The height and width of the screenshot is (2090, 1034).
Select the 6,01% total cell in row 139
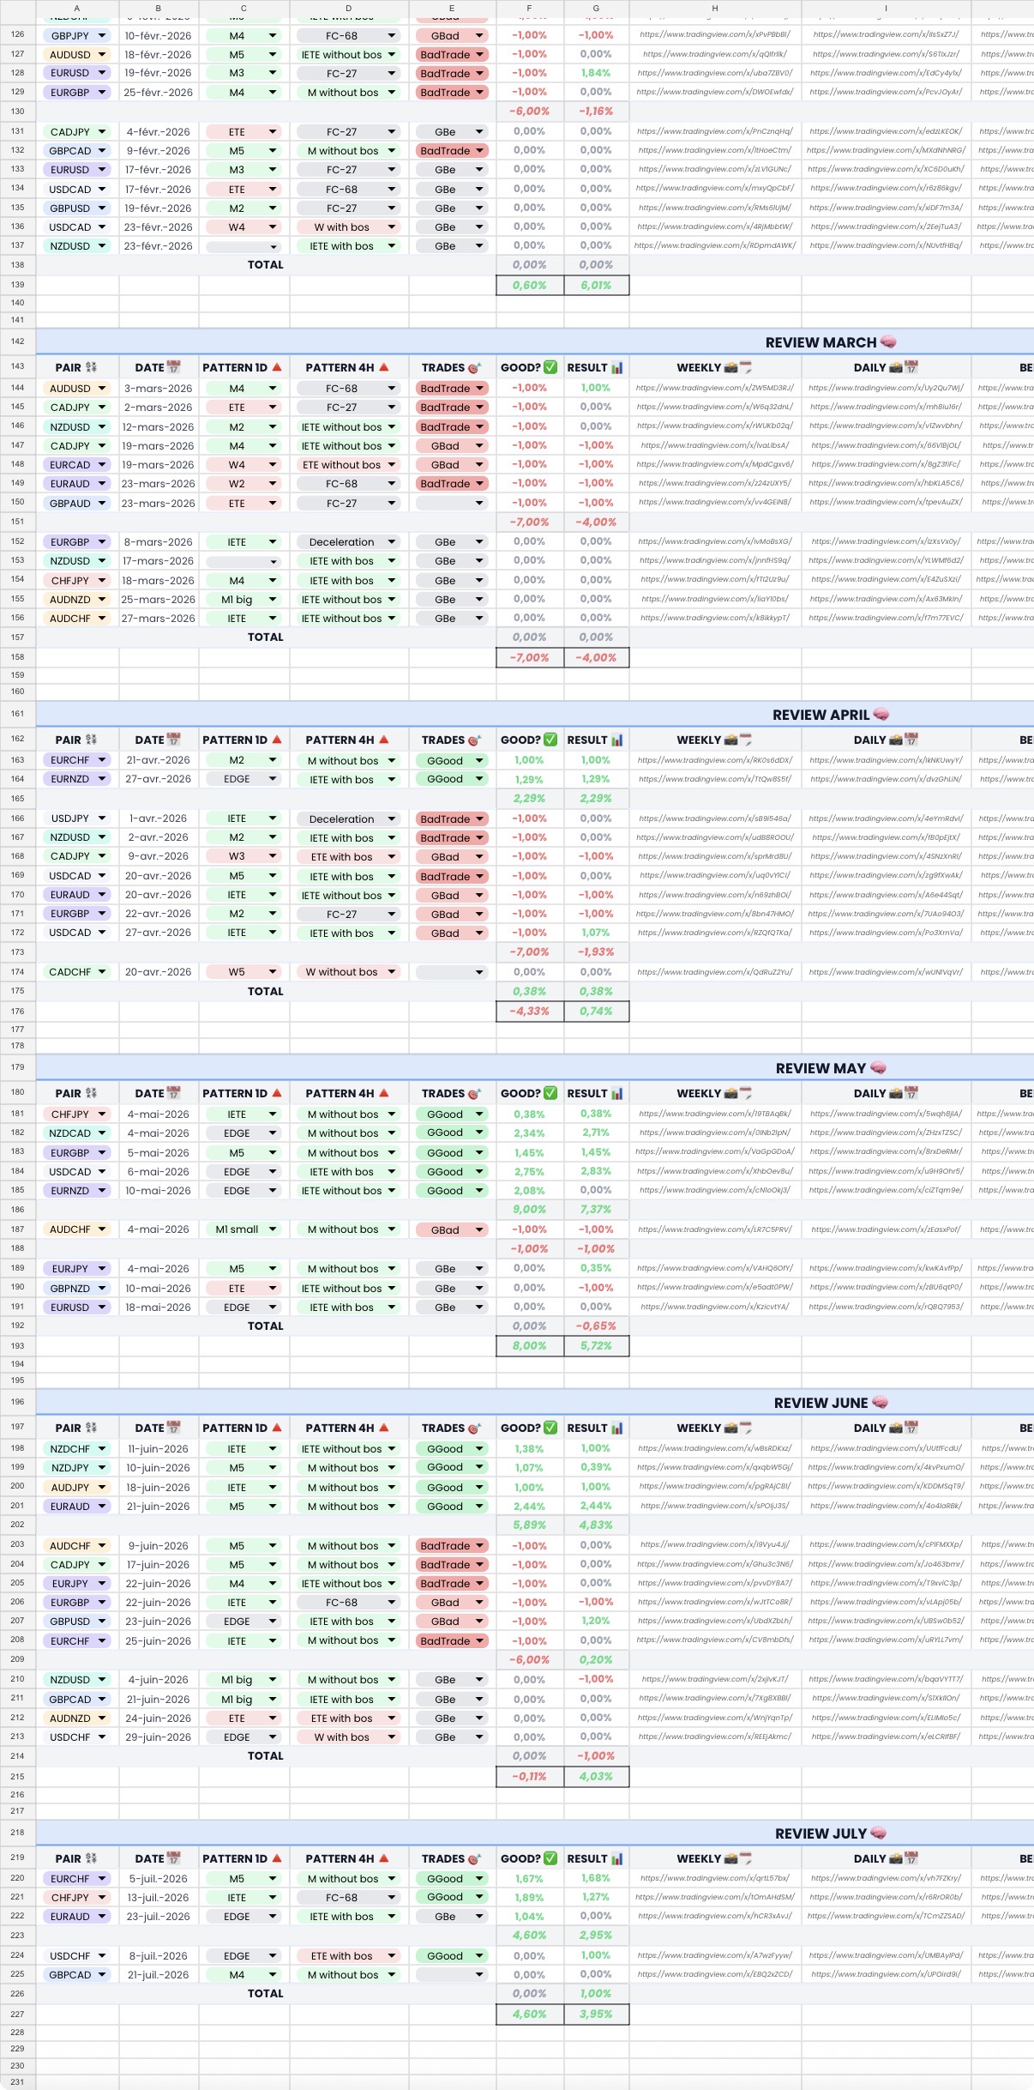coord(597,285)
